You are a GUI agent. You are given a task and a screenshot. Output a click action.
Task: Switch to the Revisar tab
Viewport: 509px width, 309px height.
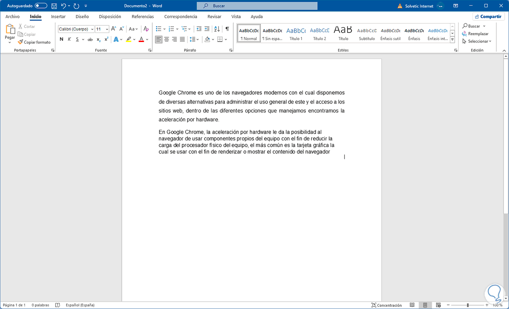214,17
